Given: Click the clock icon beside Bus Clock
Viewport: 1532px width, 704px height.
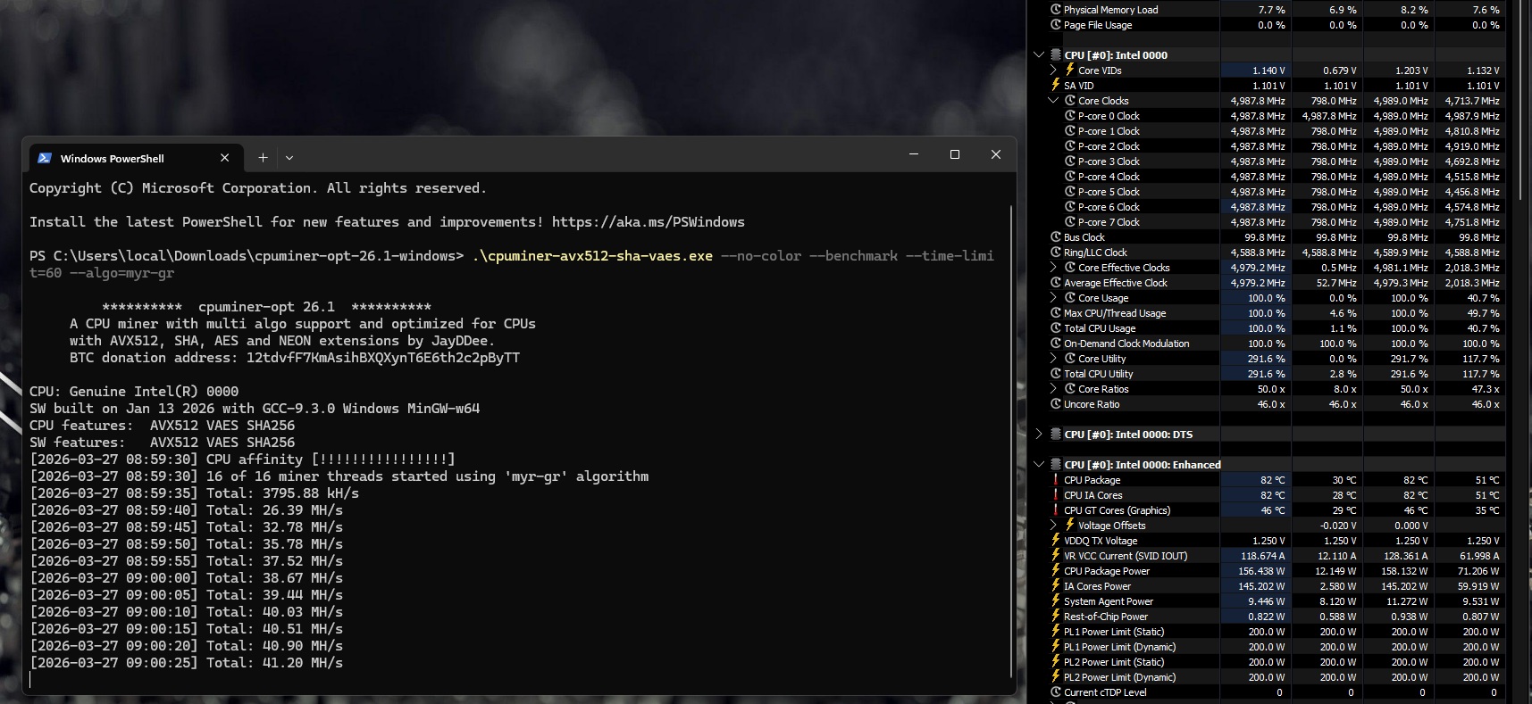Looking at the screenshot, I should coord(1056,237).
